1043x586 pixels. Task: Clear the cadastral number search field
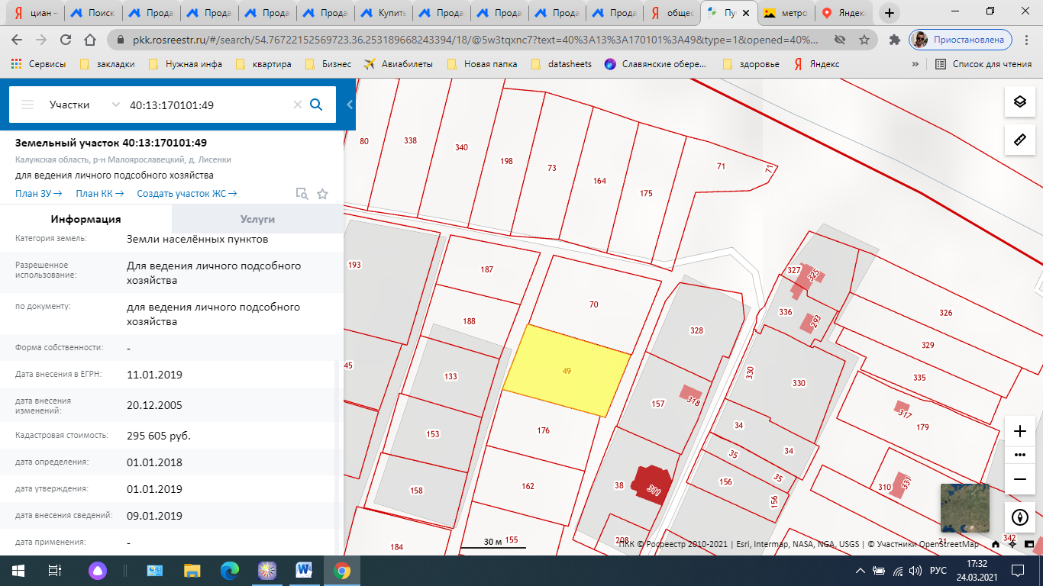pos(298,105)
